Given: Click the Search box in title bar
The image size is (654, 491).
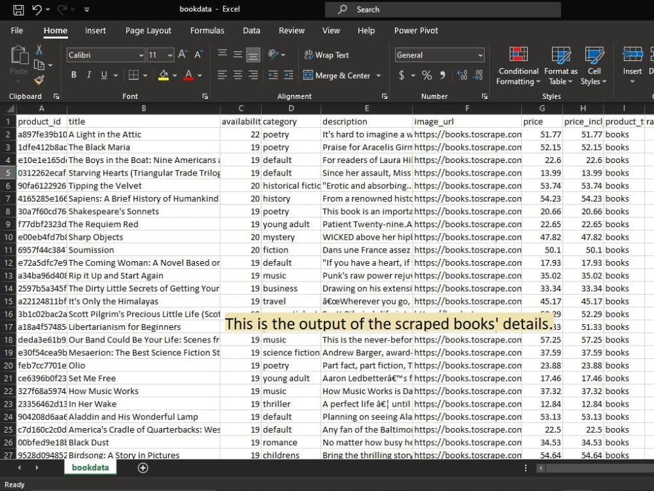Looking at the screenshot, I should pyautogui.click(x=443, y=9).
